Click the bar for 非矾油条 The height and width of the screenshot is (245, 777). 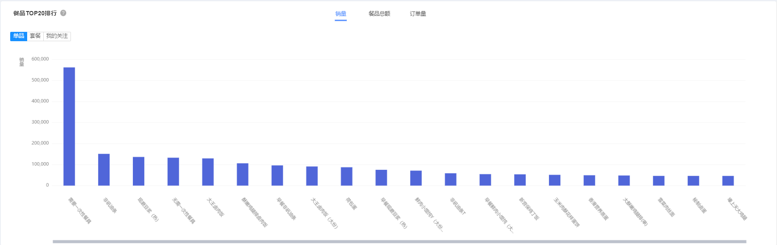104,170
